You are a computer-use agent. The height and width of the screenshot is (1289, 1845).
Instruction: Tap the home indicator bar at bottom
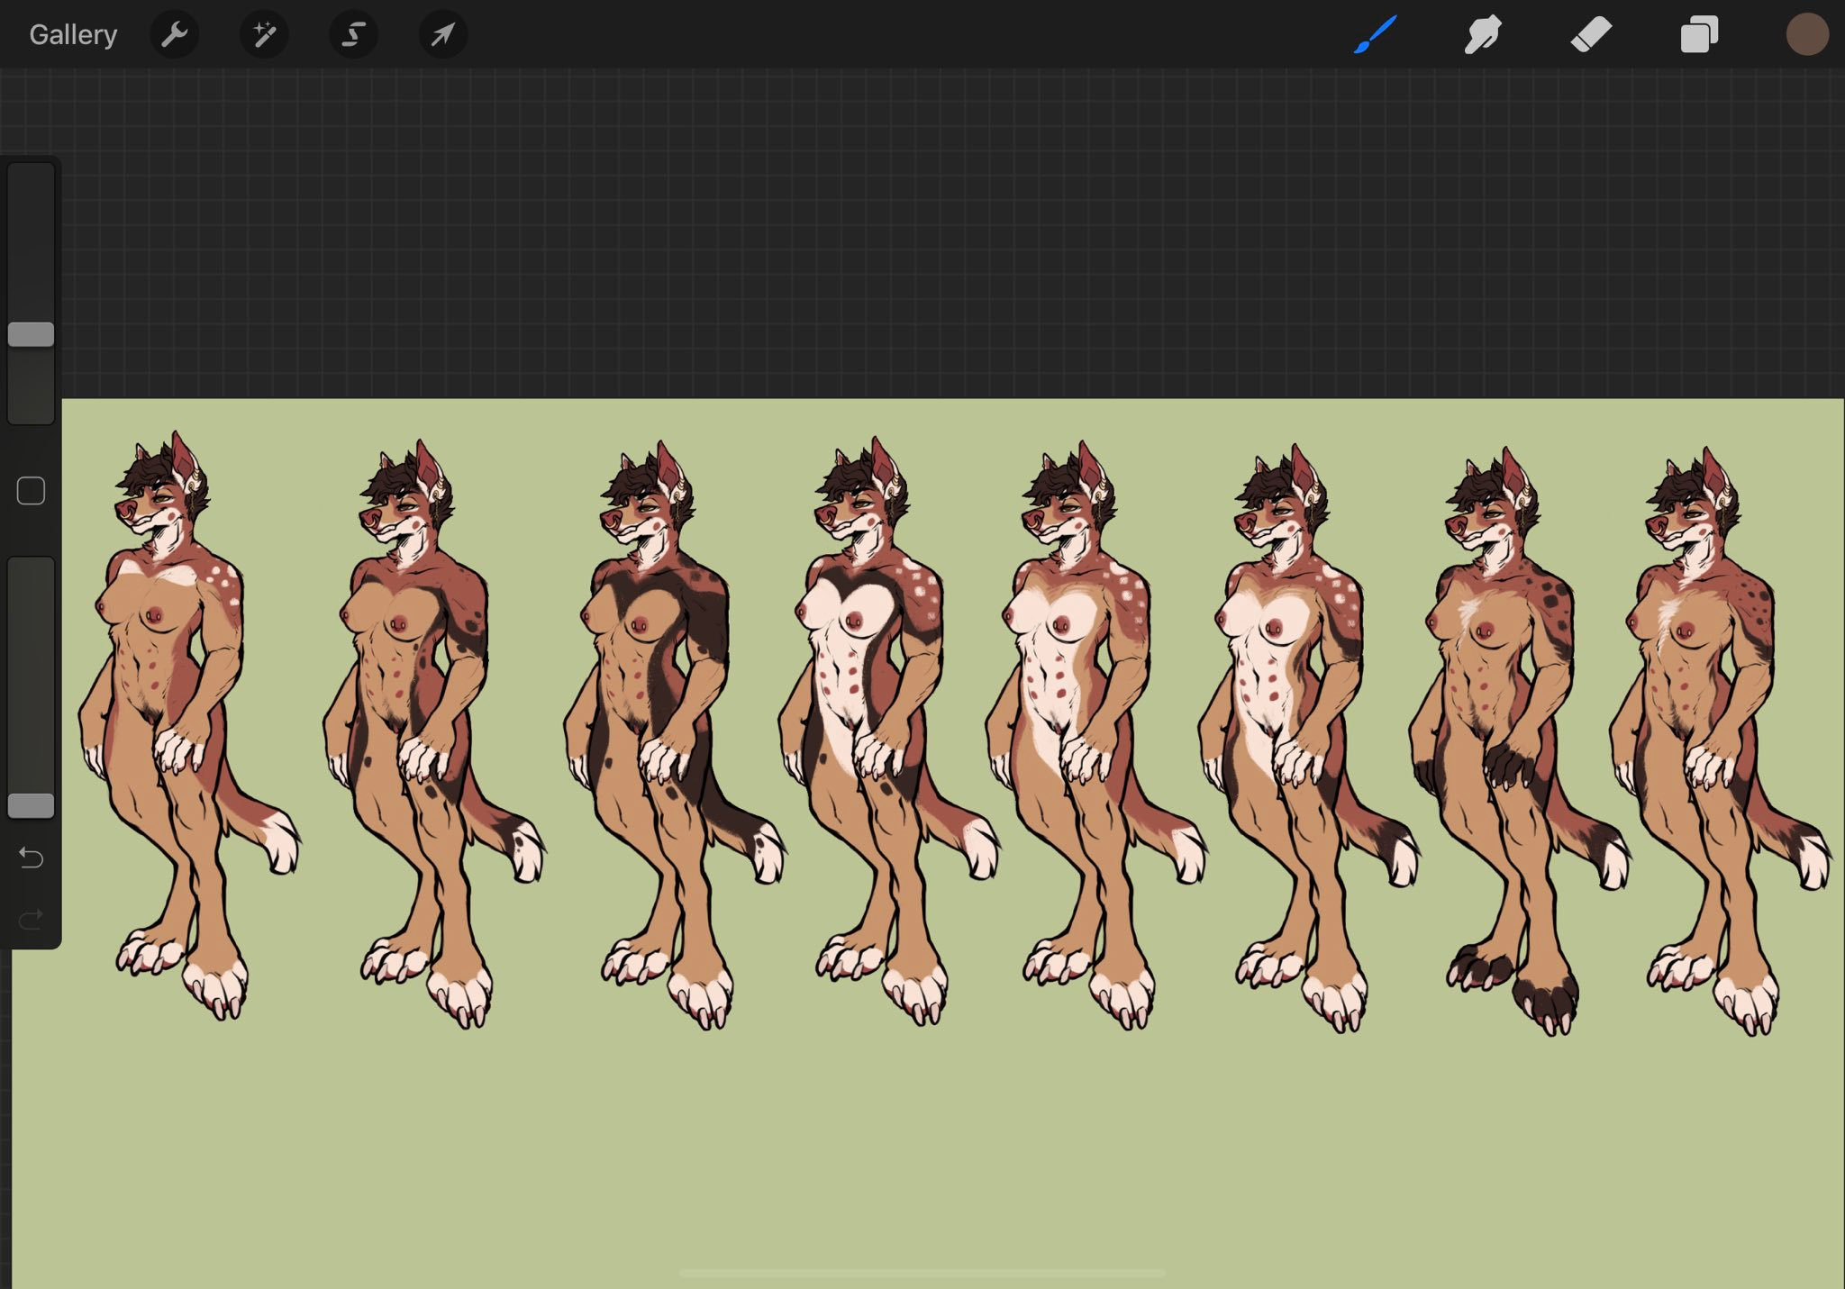922,1273
